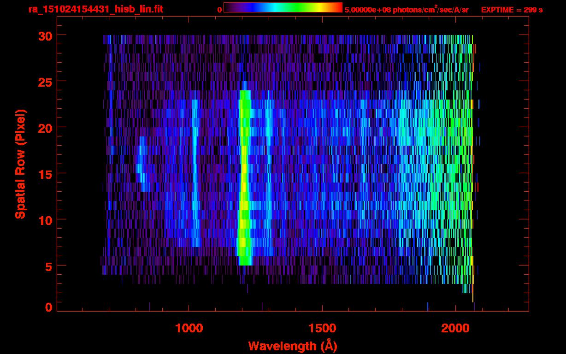Click the colorbar minimum value 0

(219, 10)
